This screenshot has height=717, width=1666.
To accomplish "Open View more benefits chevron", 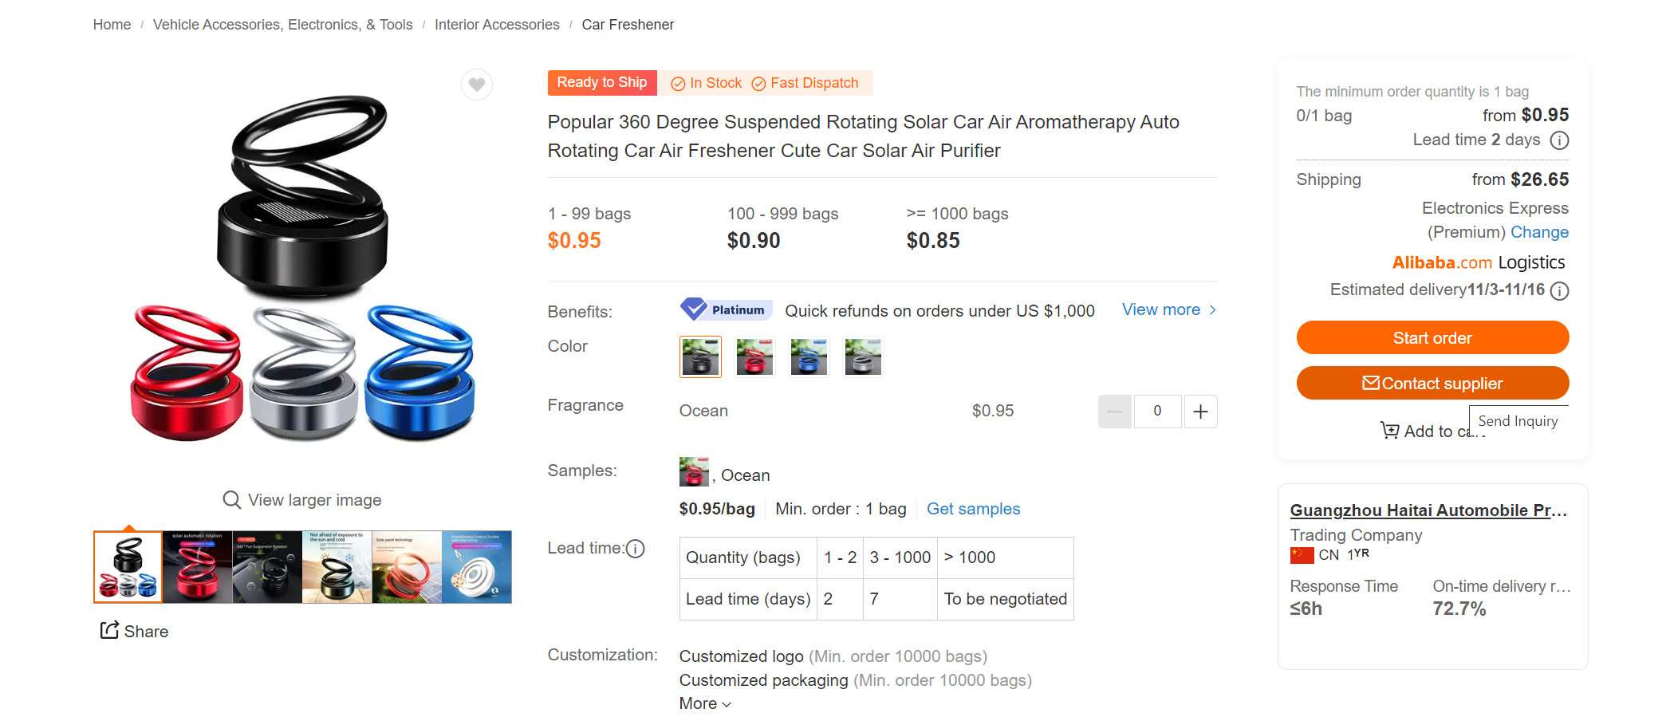I will pyautogui.click(x=1212, y=309).
